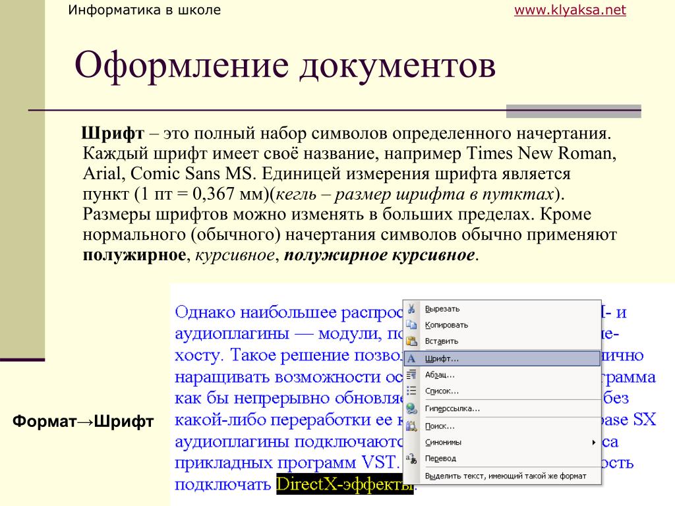Click the globe icon beside Гиперссылка
675x506 pixels.
point(411,408)
